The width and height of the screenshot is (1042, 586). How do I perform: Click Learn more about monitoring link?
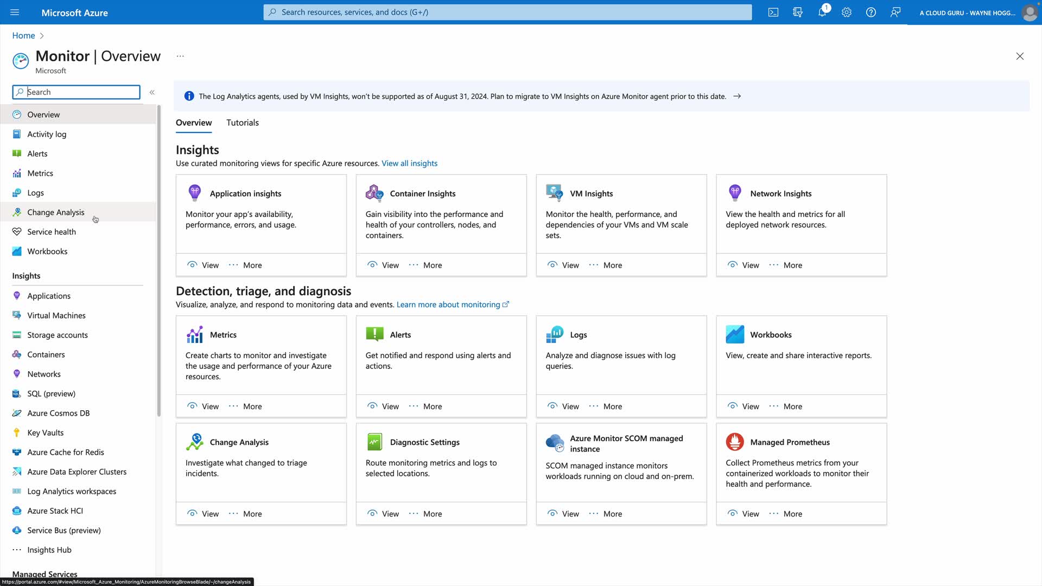click(448, 304)
